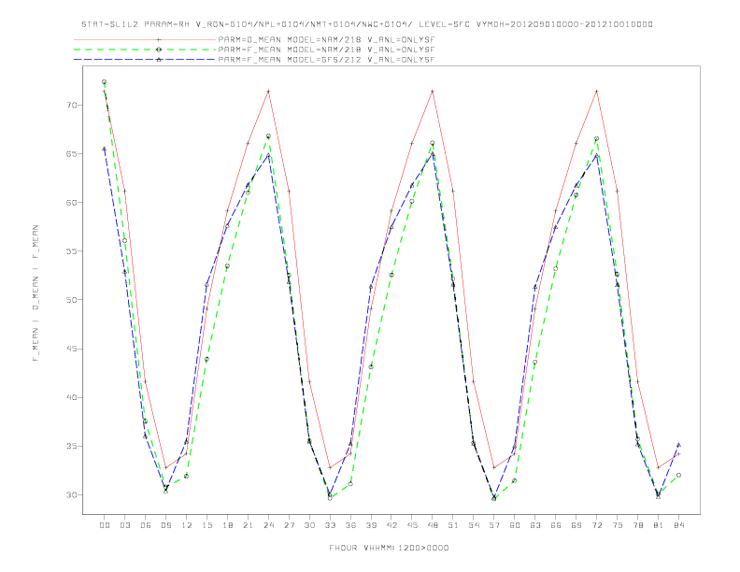
Task: Click the x-axis tick label 60
Action: pyautogui.click(x=515, y=525)
